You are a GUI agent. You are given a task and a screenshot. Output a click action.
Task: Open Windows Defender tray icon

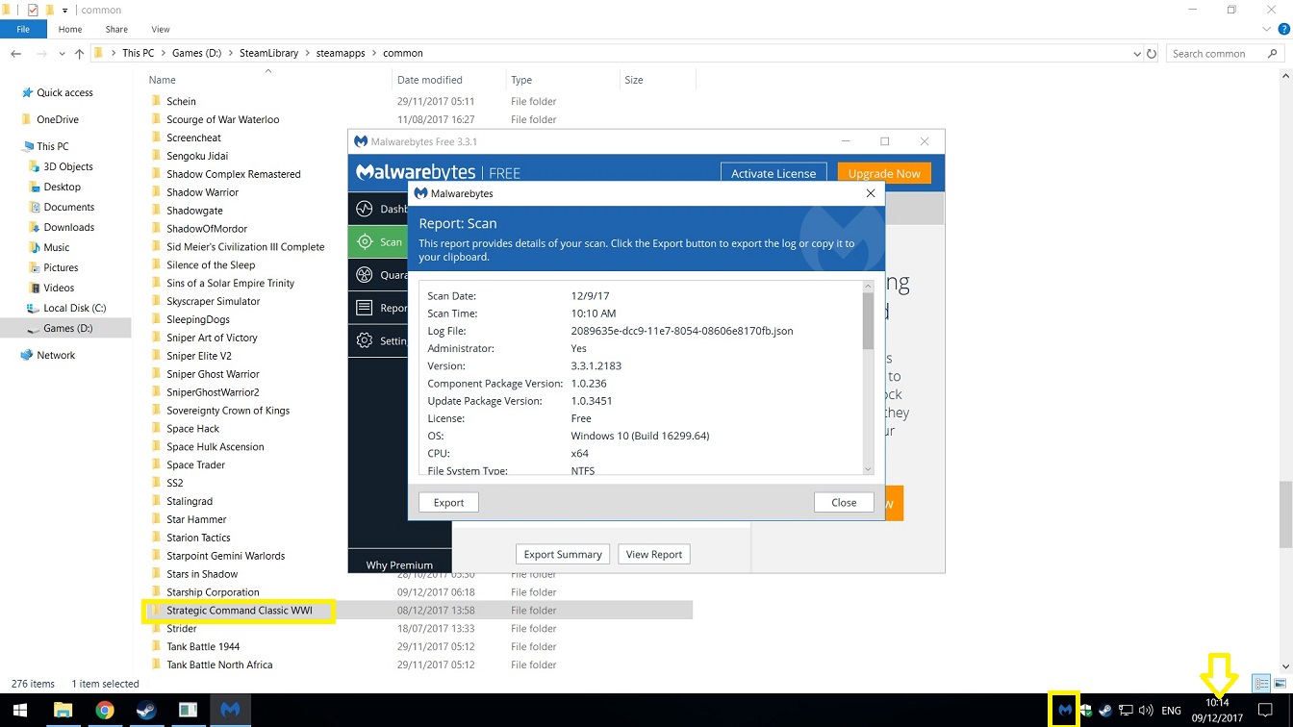click(x=1085, y=711)
